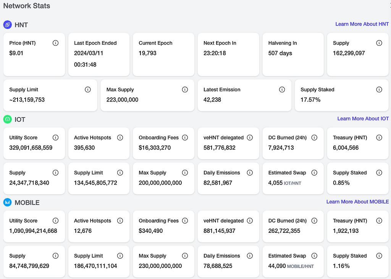The height and width of the screenshot is (279, 391).
Task: Click info icon on MOBILE Supply card
Action: tap(55, 256)
